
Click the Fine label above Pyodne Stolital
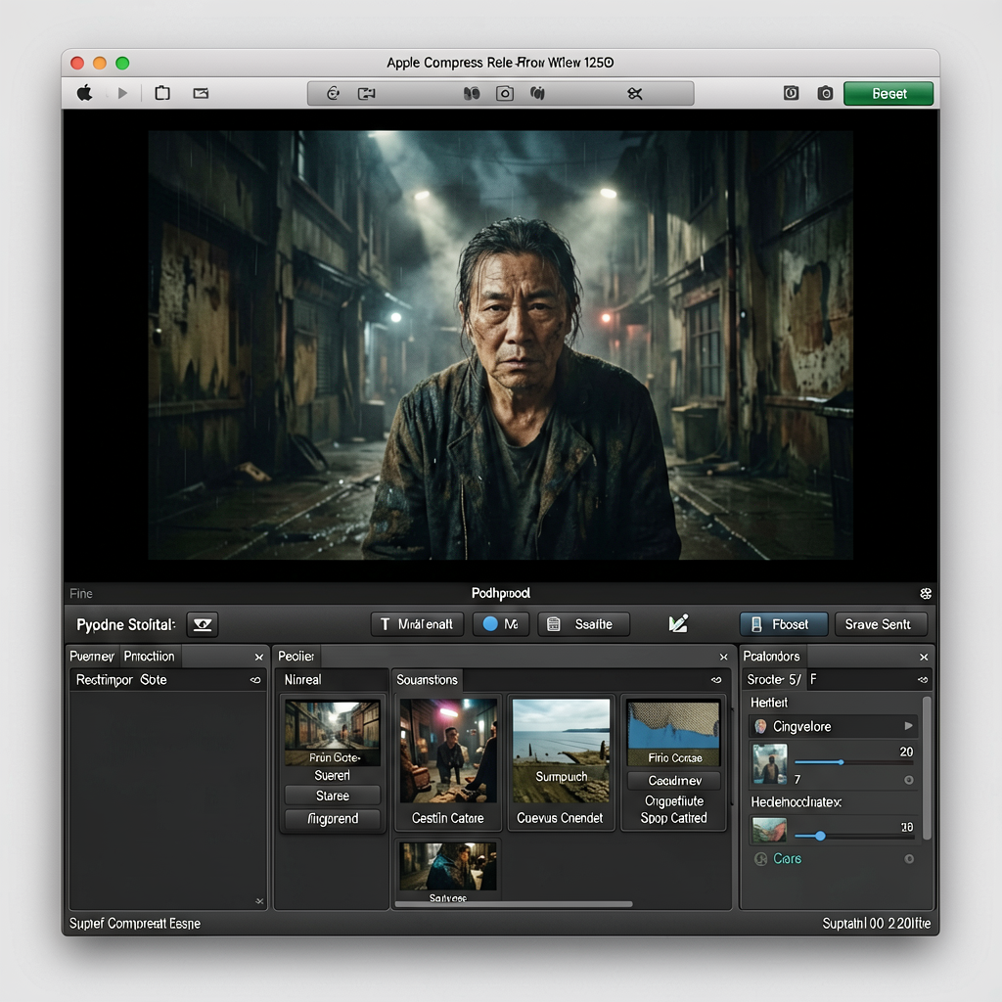81,594
